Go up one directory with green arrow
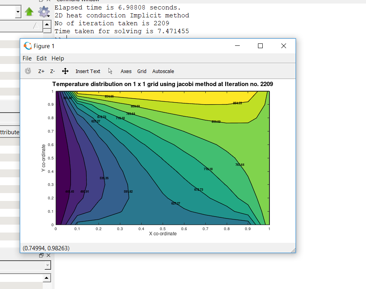The image size is (366, 289). click(x=29, y=12)
